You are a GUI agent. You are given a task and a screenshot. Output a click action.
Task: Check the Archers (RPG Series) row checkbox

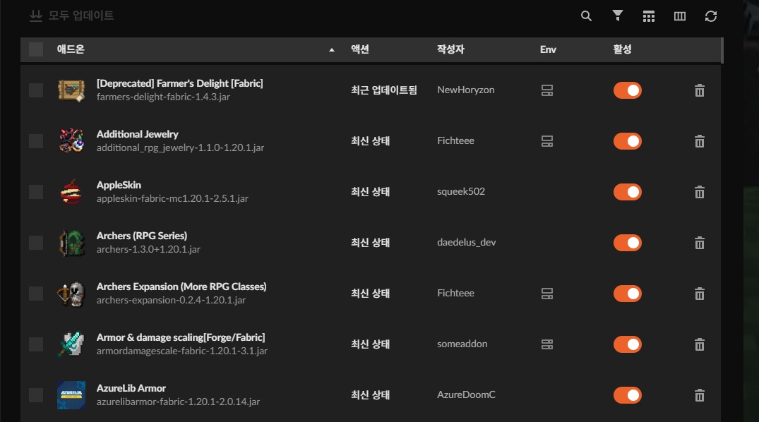click(36, 243)
